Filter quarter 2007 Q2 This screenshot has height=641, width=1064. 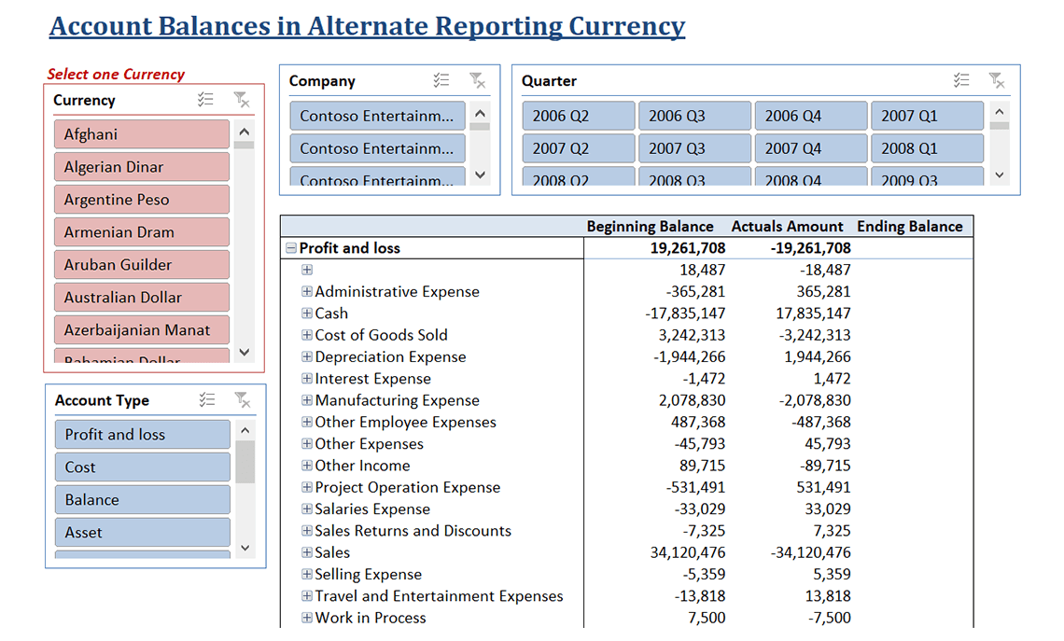[x=578, y=147]
